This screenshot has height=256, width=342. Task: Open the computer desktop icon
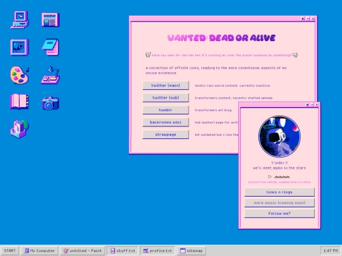[20, 20]
